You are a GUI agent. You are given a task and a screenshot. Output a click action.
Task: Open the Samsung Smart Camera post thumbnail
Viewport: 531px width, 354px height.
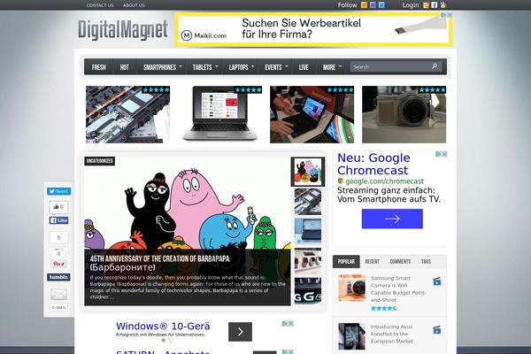point(352,288)
